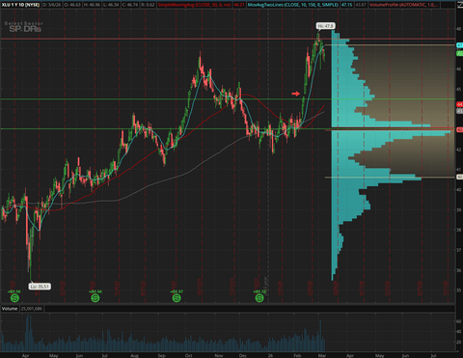Click the Hi: 47.8 price bubble
Viewport: 463px width, 358px height.
tap(325, 26)
